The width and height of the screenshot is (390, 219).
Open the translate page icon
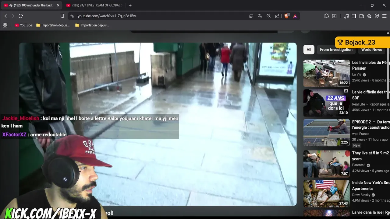pos(260,16)
